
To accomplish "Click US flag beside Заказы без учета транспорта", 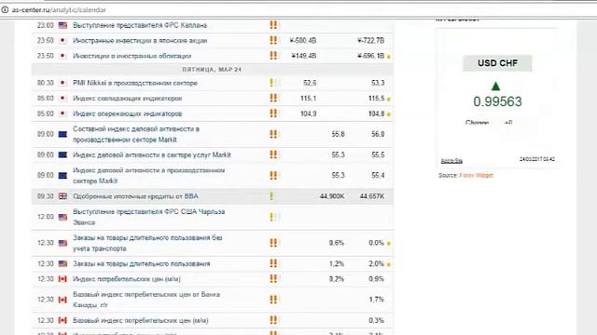I will click(62, 243).
